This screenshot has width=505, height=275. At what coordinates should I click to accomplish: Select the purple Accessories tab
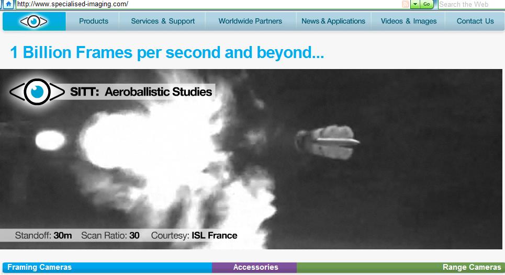coord(255,267)
